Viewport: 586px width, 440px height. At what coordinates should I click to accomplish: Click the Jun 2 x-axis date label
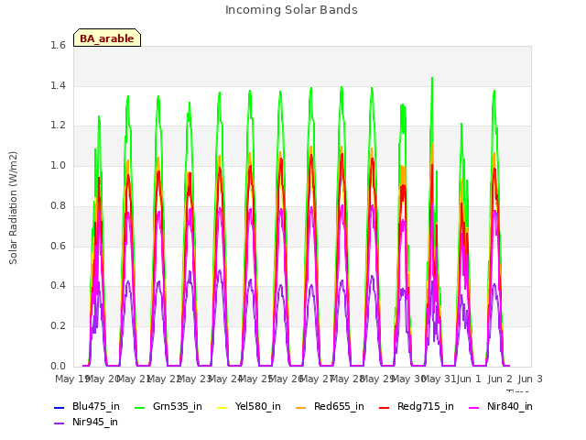pos(500,379)
